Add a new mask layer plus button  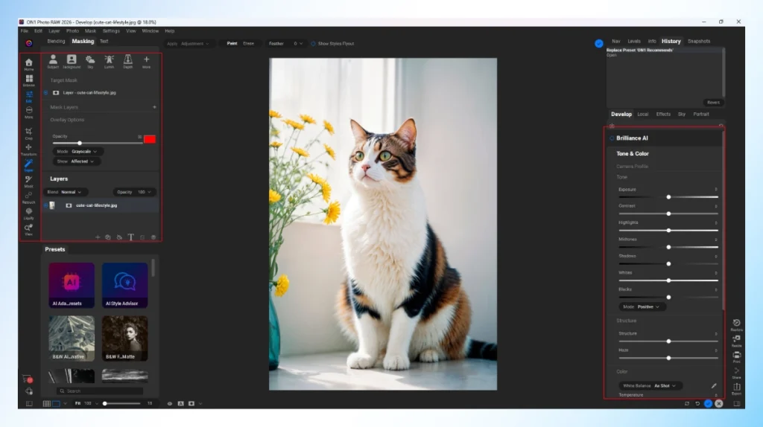coord(154,107)
